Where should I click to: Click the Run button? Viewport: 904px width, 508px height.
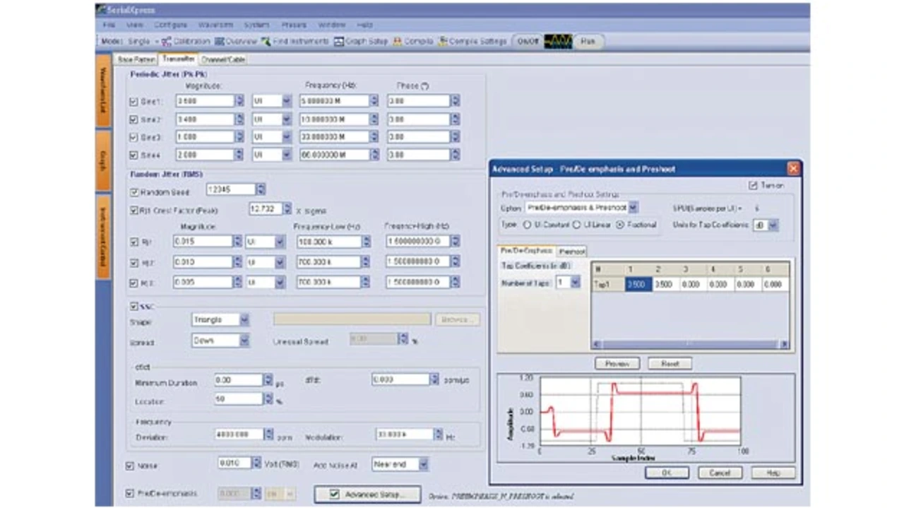(x=588, y=42)
